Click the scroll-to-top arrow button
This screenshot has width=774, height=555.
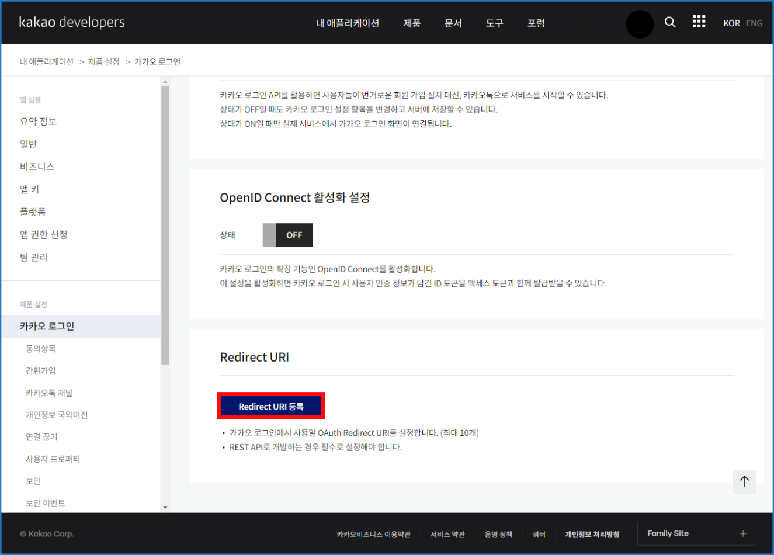click(x=744, y=481)
